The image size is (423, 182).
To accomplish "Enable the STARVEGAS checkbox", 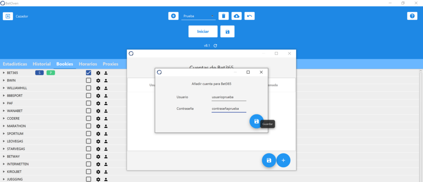I will 88,149.
